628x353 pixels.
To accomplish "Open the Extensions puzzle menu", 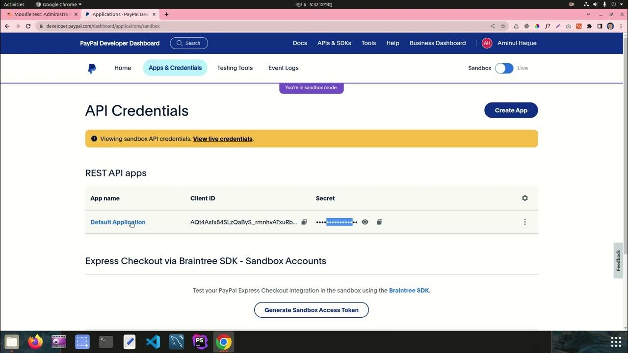I will click(589, 26).
